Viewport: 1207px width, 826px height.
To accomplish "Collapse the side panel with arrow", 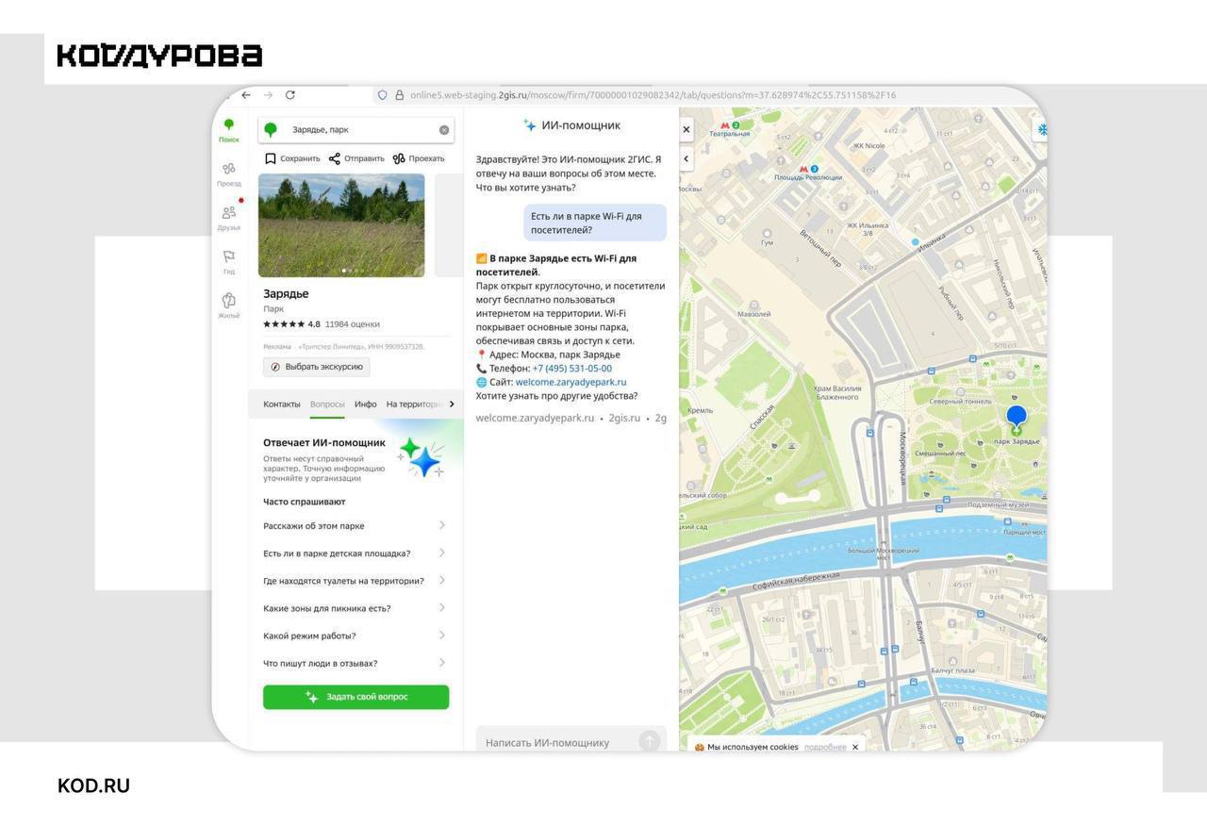I will point(686,159).
